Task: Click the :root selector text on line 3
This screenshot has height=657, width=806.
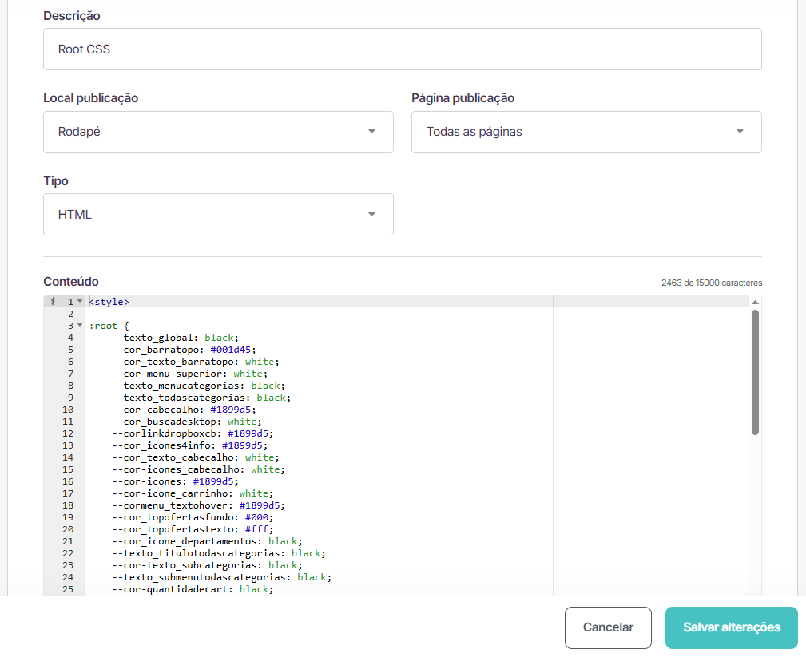Action: (x=103, y=326)
